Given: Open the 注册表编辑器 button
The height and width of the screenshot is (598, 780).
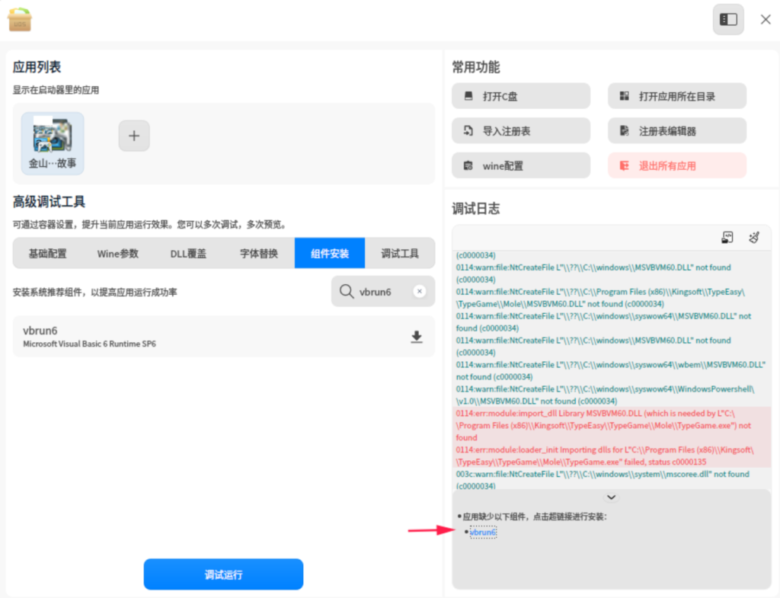Looking at the screenshot, I should pos(676,131).
